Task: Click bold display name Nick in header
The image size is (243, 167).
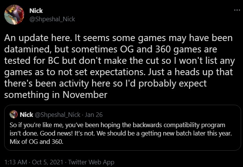Action: 36,11
